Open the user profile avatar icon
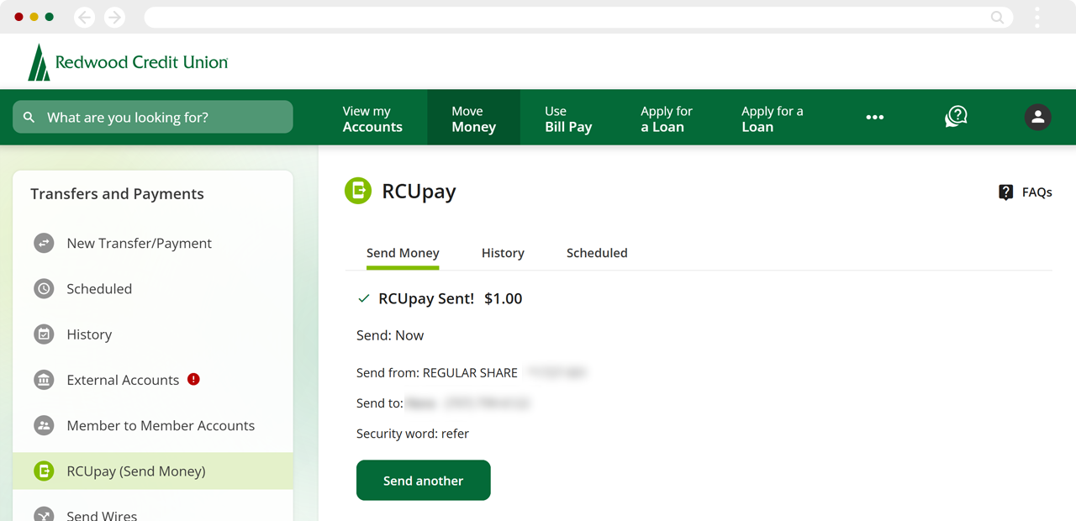Image resolution: width=1076 pixels, height=521 pixels. pyautogui.click(x=1037, y=117)
